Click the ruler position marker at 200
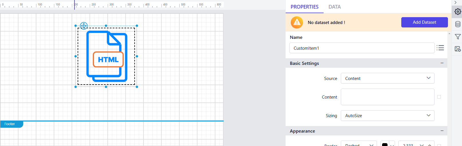 click(74, 5)
